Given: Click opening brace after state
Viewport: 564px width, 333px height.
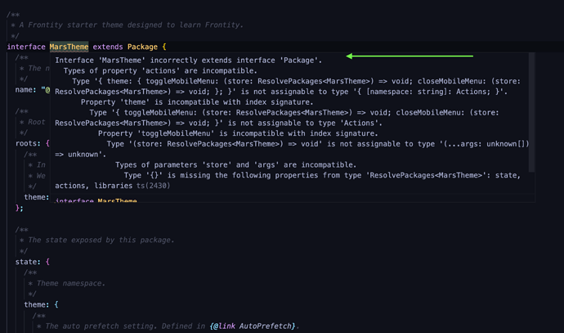Looking at the screenshot, I should [48, 261].
